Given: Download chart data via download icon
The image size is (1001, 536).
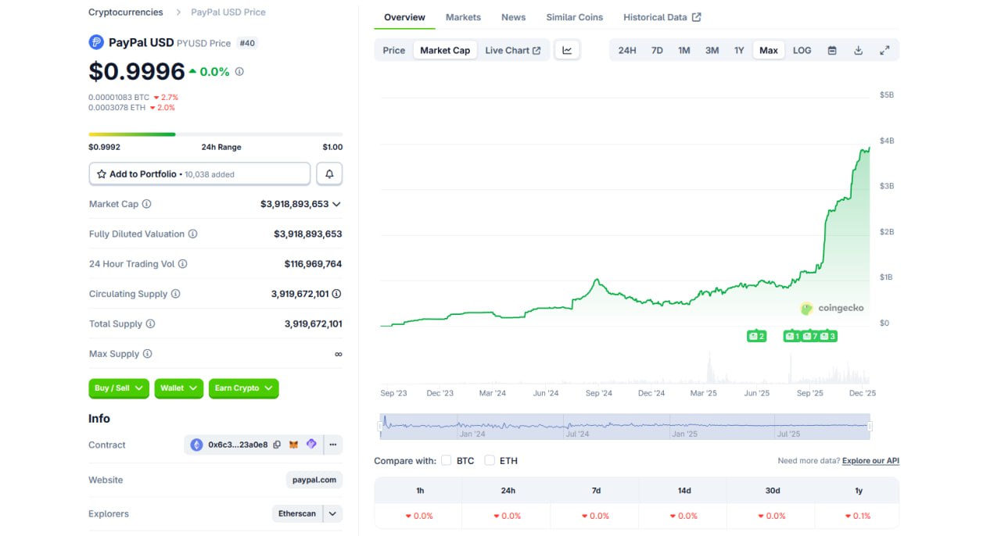Looking at the screenshot, I should click(x=858, y=50).
